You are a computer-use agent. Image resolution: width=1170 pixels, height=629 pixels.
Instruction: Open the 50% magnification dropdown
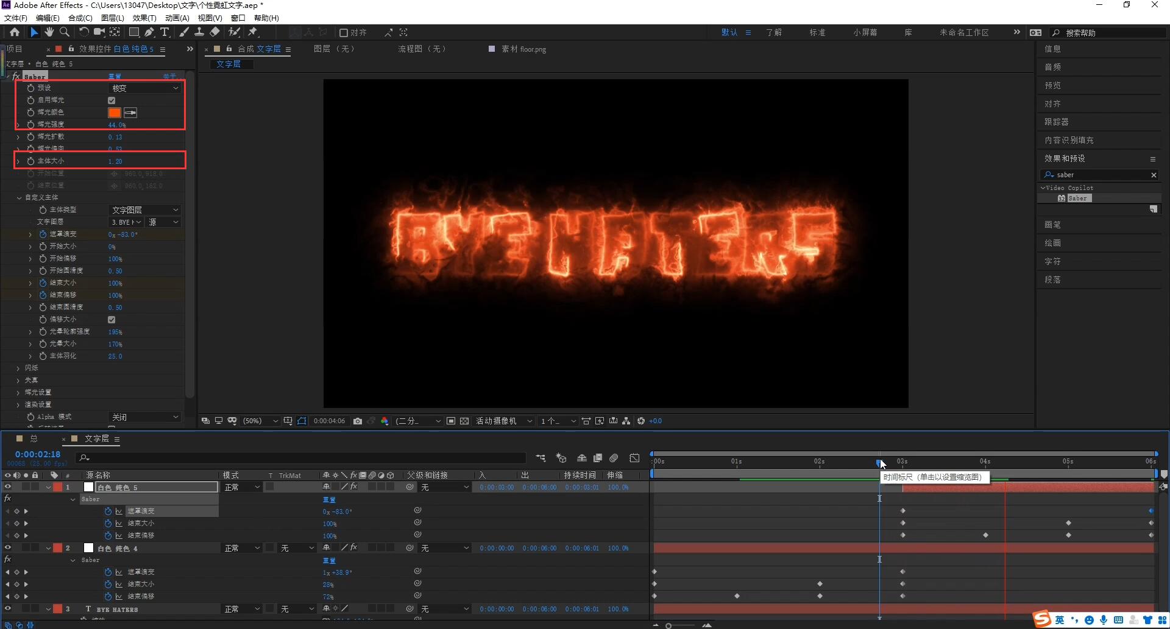[260, 421]
